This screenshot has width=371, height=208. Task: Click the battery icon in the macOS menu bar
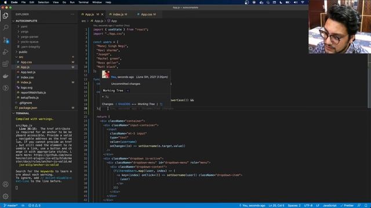click(288, 2)
